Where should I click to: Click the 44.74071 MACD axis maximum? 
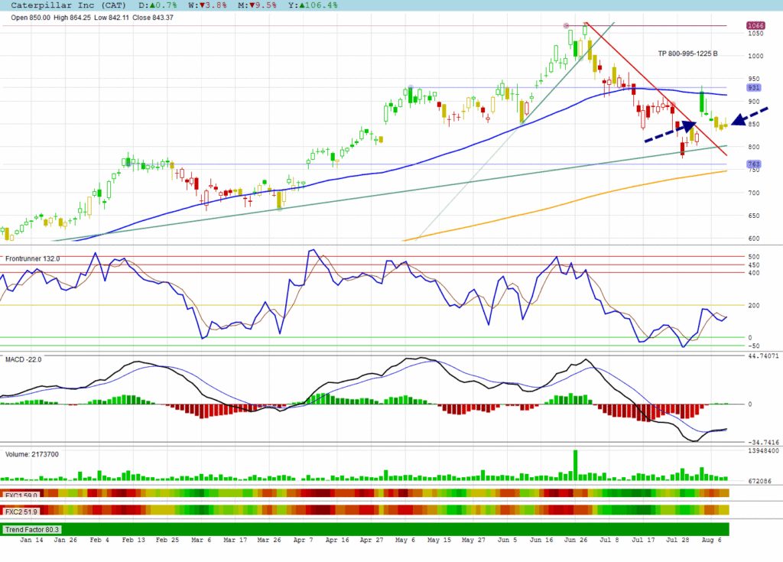click(x=763, y=356)
